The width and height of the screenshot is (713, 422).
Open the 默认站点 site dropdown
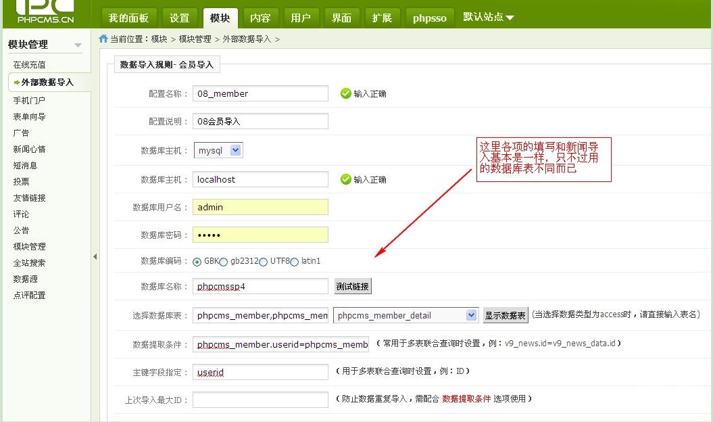(489, 18)
